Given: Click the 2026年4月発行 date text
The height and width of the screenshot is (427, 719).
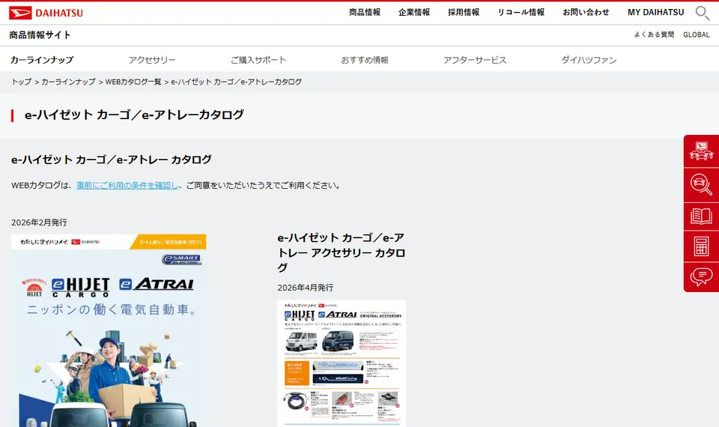Looking at the screenshot, I should [x=306, y=288].
